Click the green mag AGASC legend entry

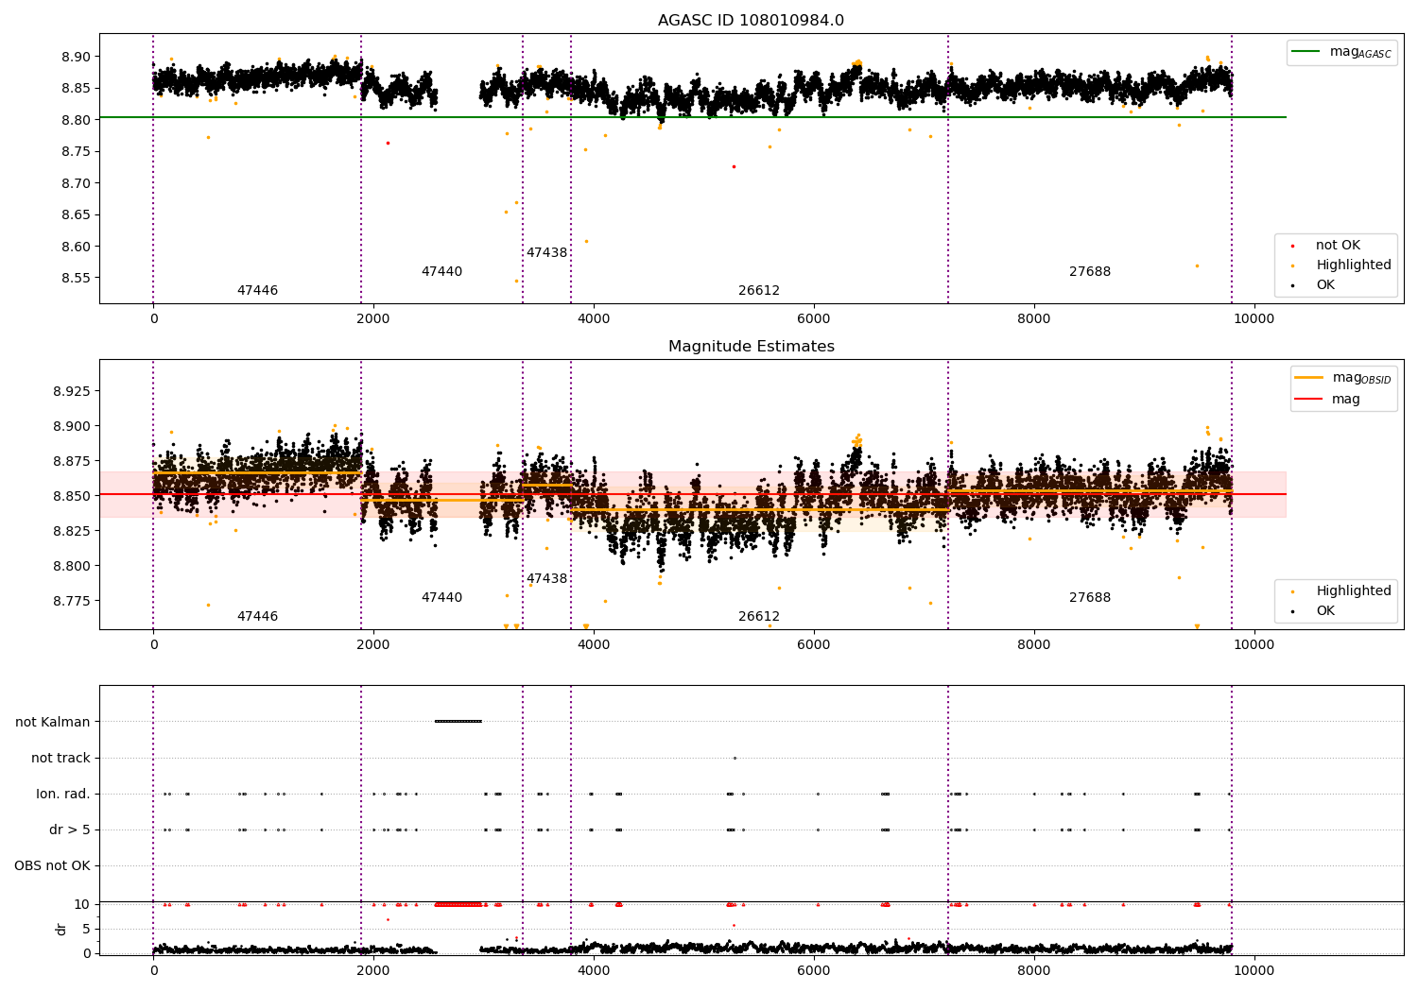coord(1341,52)
